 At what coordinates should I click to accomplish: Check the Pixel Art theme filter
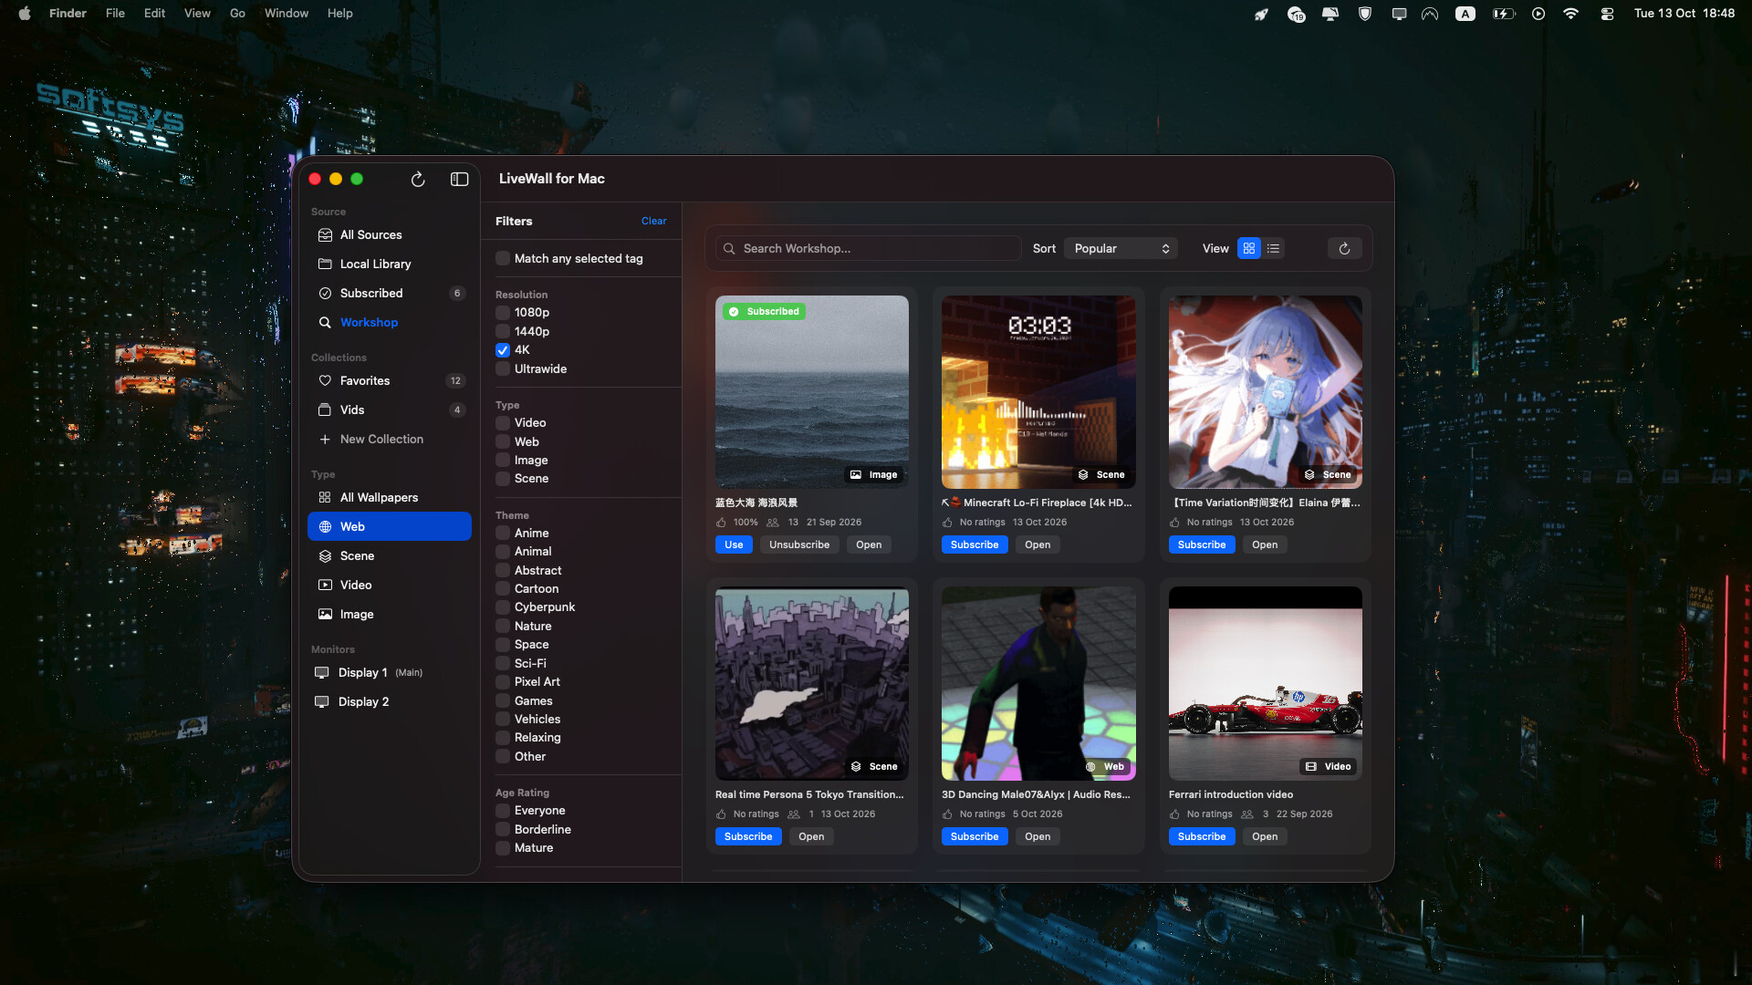(x=503, y=682)
